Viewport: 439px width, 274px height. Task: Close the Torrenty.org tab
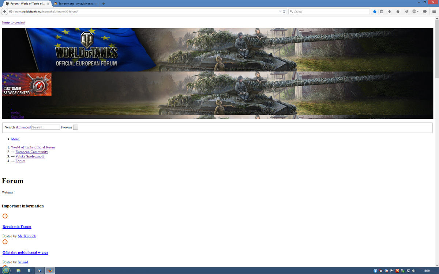tap(96, 4)
